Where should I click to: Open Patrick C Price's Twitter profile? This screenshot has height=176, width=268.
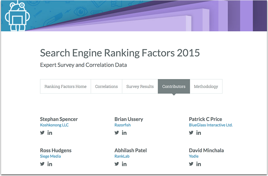[x=191, y=132]
